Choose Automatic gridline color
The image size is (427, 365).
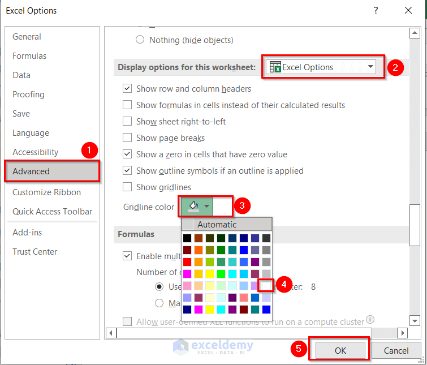227,225
